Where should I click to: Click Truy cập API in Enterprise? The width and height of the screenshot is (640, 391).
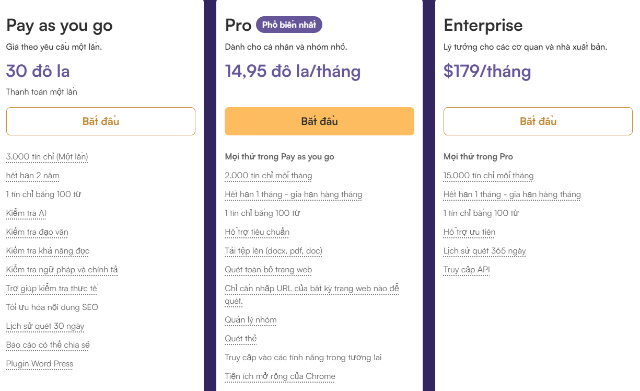click(467, 270)
